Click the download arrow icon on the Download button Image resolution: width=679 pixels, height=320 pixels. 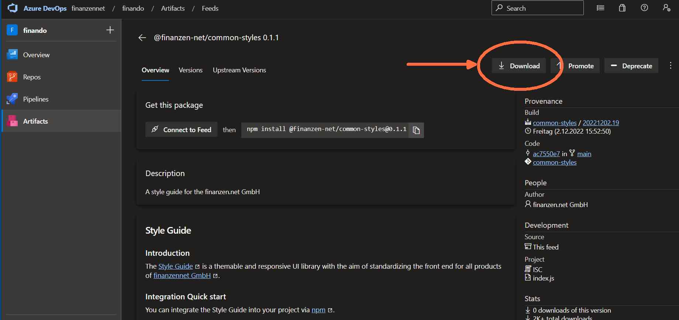click(x=502, y=66)
